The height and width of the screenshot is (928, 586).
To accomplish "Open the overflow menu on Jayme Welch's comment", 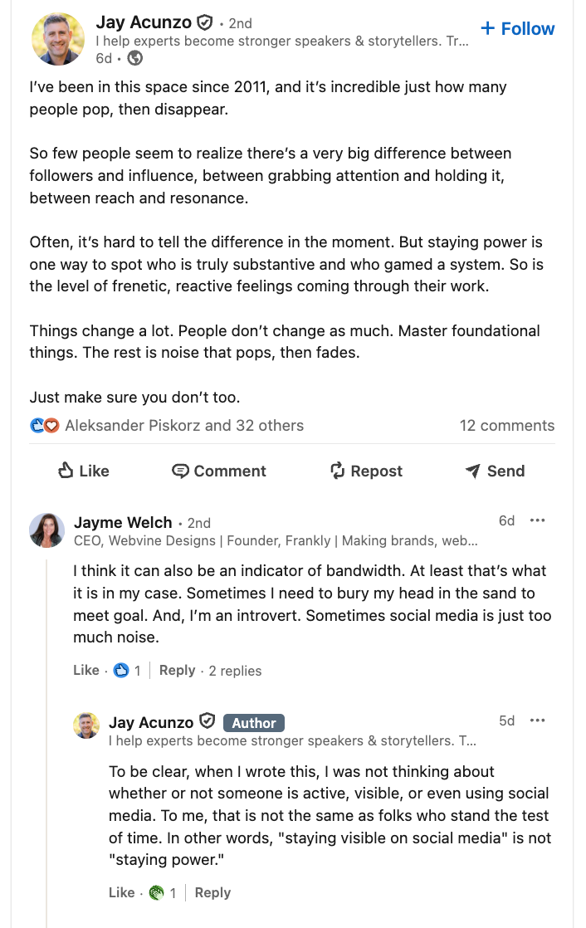I will [538, 520].
